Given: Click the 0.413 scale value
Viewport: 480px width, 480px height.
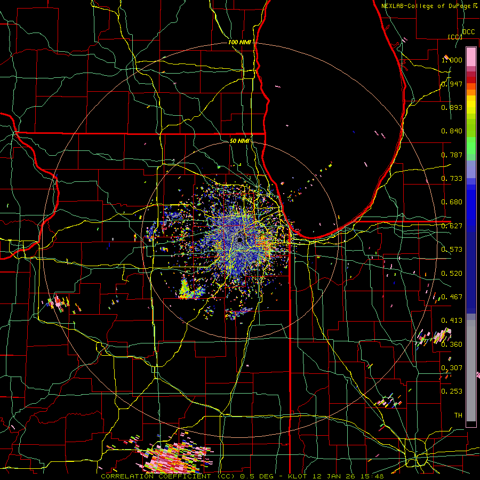Looking at the screenshot, I should pyautogui.click(x=452, y=321).
